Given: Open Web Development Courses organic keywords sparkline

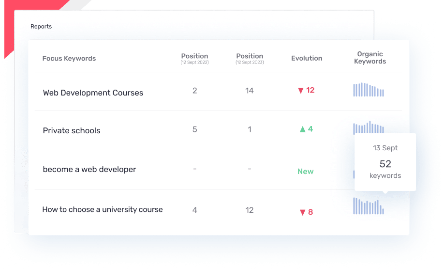Looking at the screenshot, I should click(369, 90).
